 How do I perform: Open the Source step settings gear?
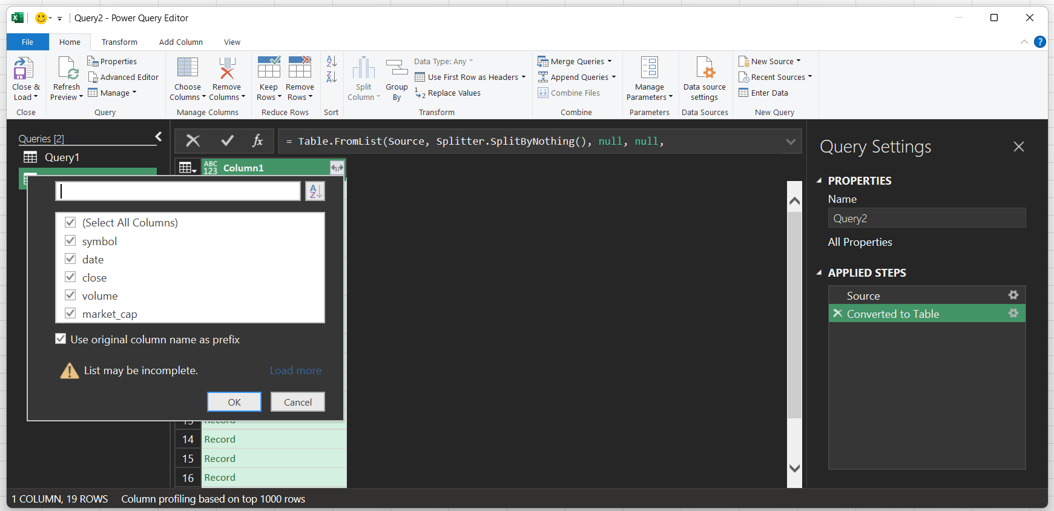pos(1013,295)
